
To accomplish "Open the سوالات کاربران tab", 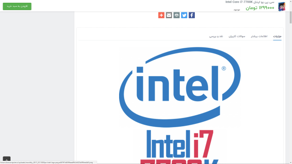I will [x=237, y=36].
